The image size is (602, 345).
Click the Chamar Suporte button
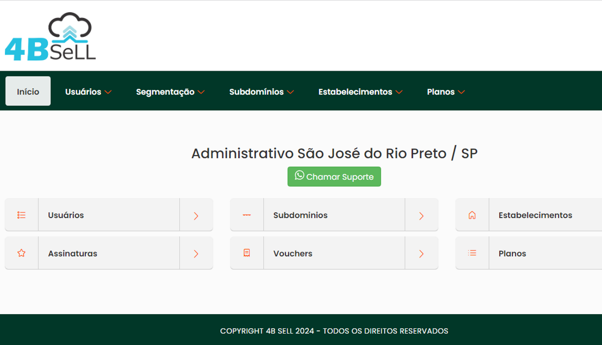(x=334, y=177)
